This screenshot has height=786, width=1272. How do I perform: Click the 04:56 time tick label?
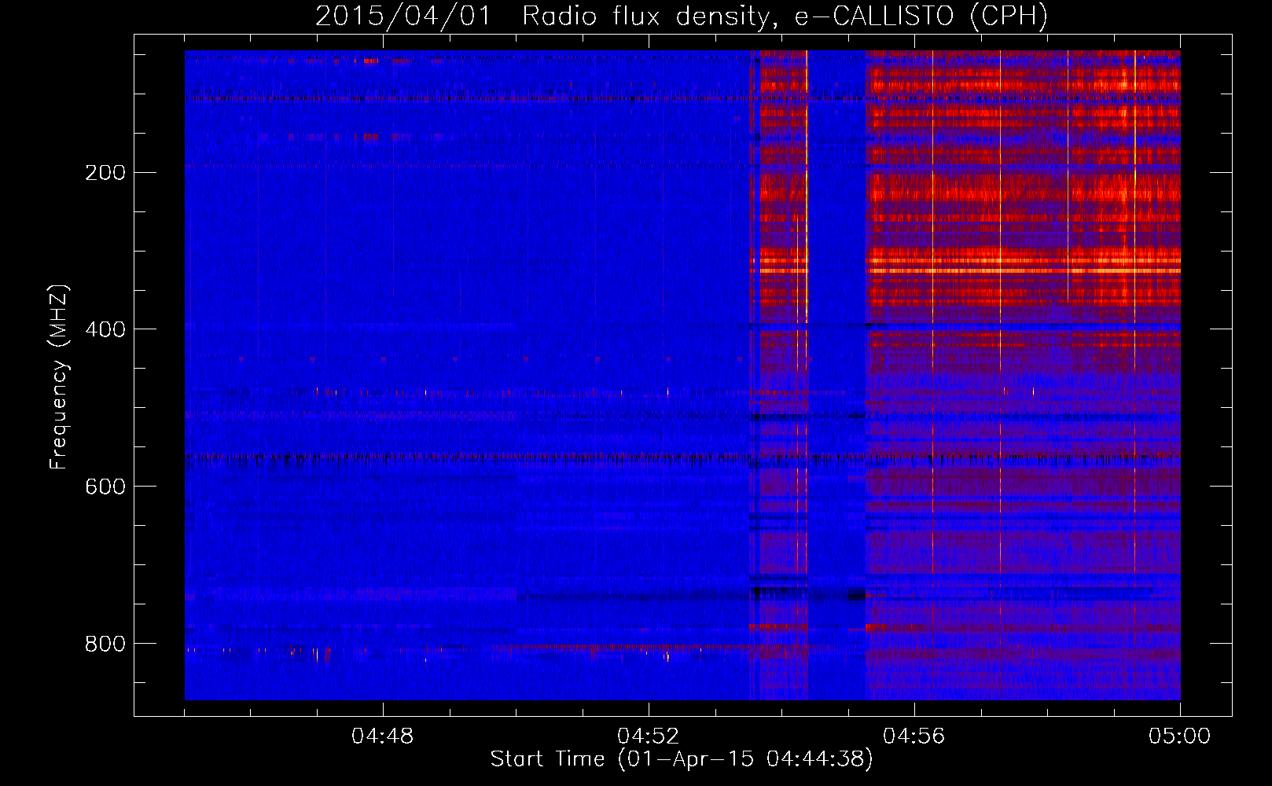click(914, 736)
